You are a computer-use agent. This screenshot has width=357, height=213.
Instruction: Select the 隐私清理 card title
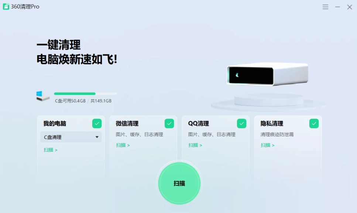point(272,124)
